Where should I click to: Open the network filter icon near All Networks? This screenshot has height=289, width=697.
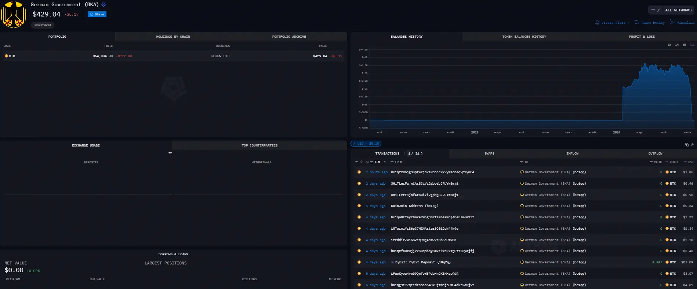(653, 10)
